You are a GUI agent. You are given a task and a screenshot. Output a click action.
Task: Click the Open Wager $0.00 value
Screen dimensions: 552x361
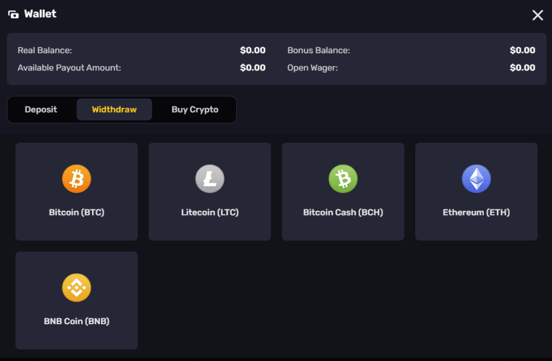523,67
